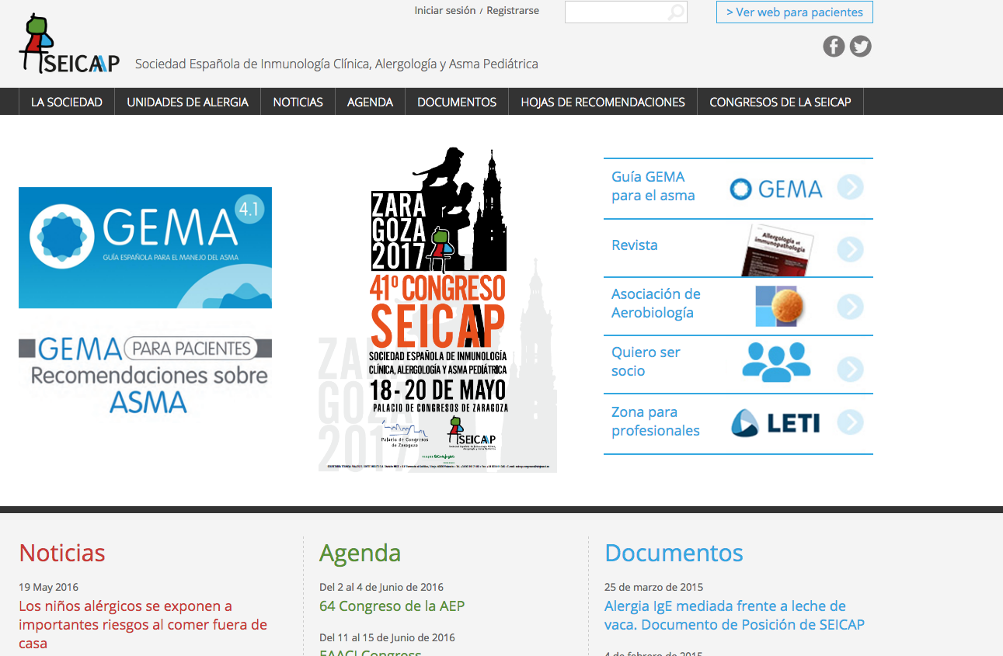
Task: Click the group-of-people members icon
Action: (x=776, y=362)
